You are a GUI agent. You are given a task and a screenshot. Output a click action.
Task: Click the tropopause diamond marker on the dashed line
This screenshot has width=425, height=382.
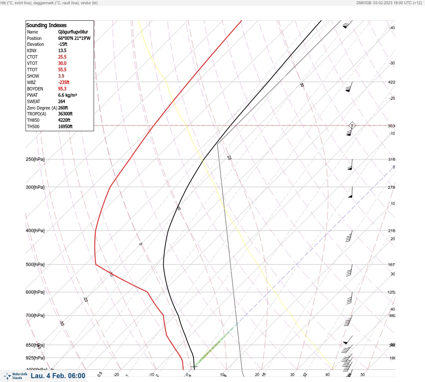pyautogui.click(x=352, y=126)
